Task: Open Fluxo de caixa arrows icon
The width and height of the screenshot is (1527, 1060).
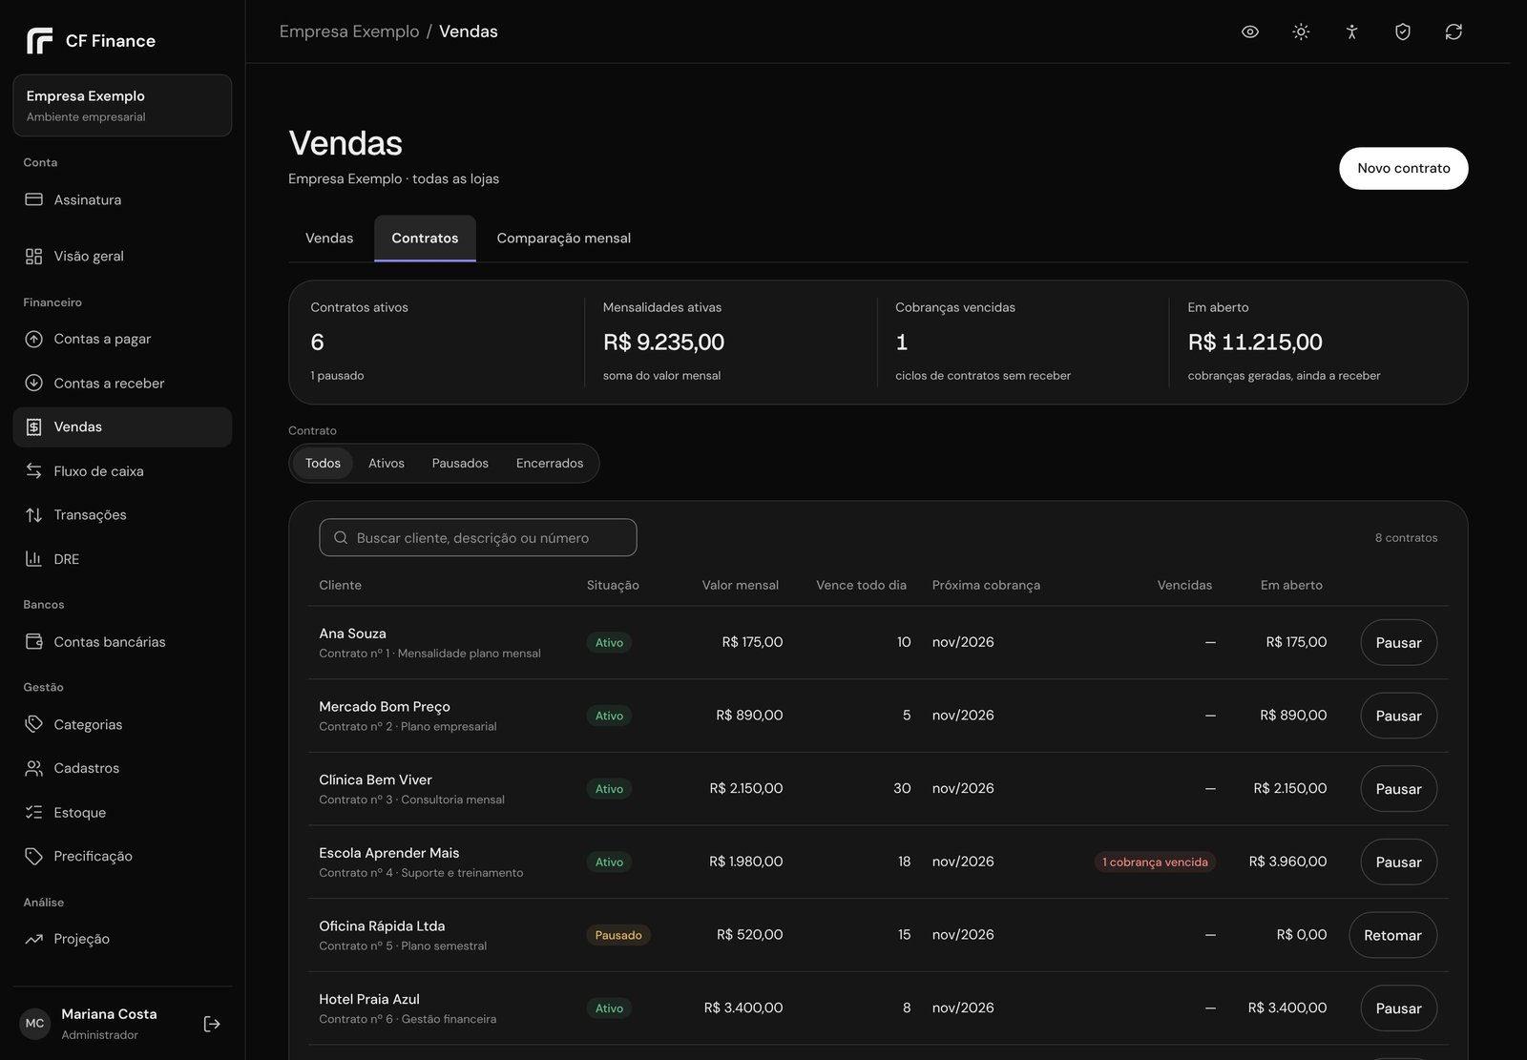Action: [33, 470]
